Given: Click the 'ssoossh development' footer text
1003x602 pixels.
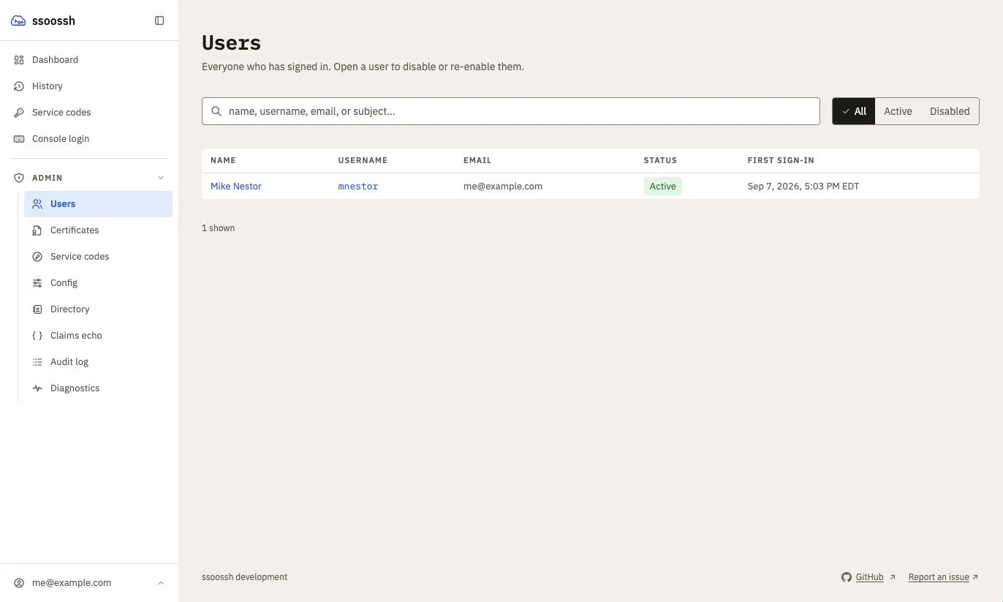Looking at the screenshot, I should 244,577.
